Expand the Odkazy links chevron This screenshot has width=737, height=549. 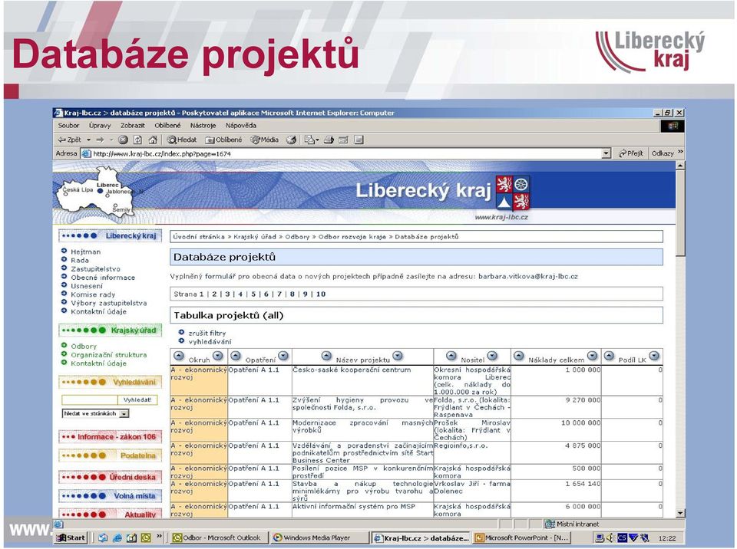click(680, 152)
